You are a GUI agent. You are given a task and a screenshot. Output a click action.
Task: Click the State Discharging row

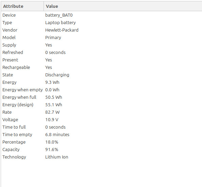102,75
